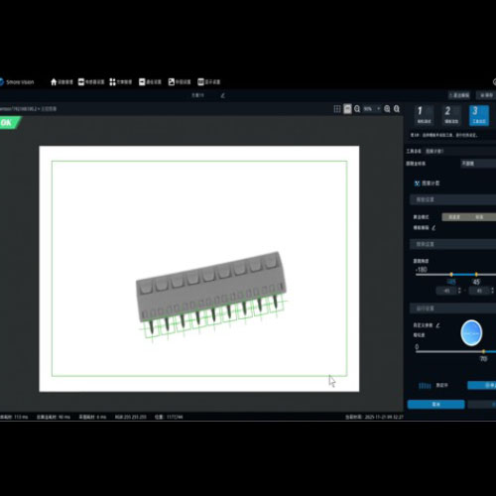Click the rightmost magnifier fit icon
Viewport: 496px width, 496px height.
point(397,109)
